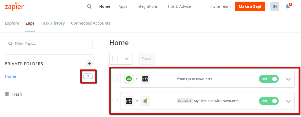This screenshot has width=301, height=117.
Task: Click green app icon in My First Zap row
Action: [x=145, y=101]
